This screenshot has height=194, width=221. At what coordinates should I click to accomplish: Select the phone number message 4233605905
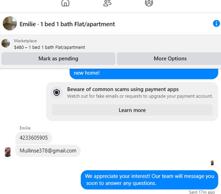34,138
